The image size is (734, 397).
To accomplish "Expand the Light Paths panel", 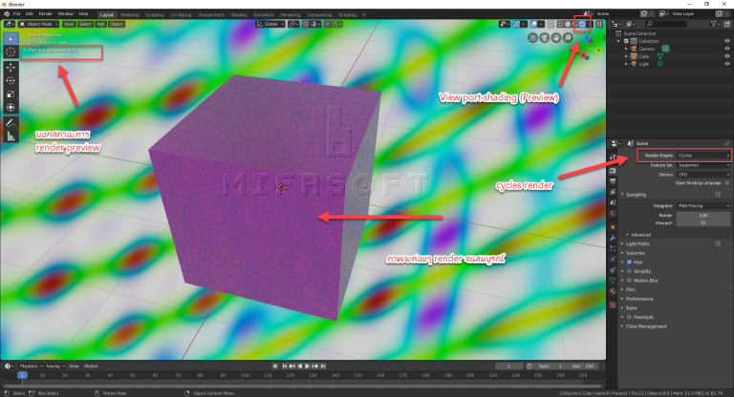I will [x=642, y=243].
